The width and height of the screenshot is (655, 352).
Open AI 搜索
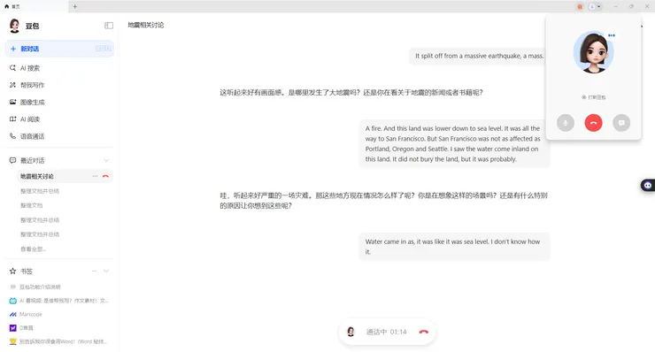tap(59, 67)
